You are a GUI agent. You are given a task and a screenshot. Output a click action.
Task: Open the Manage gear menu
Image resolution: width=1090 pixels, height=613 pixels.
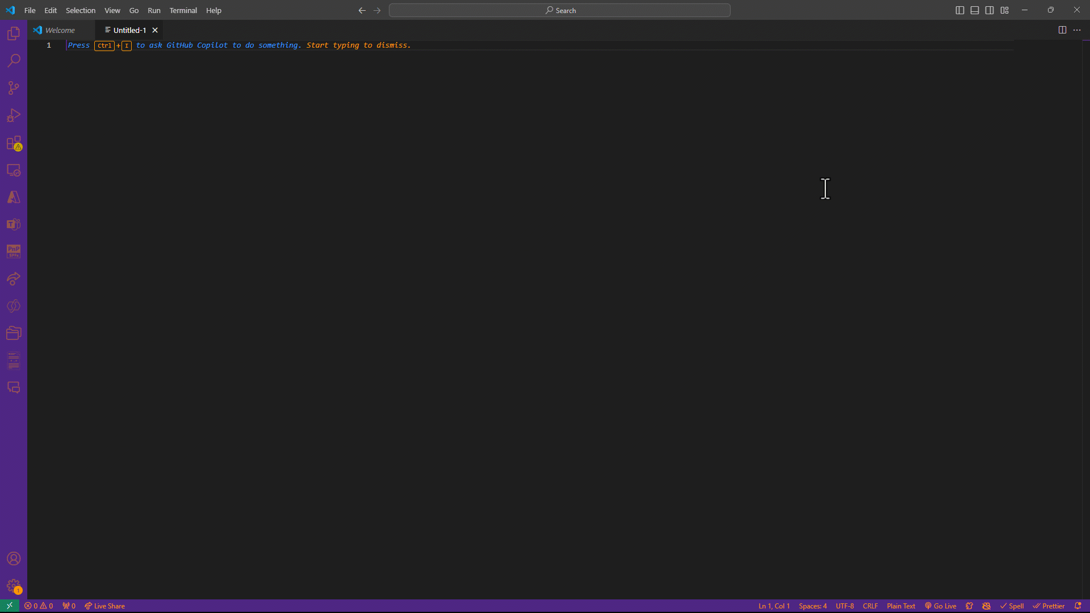14,586
